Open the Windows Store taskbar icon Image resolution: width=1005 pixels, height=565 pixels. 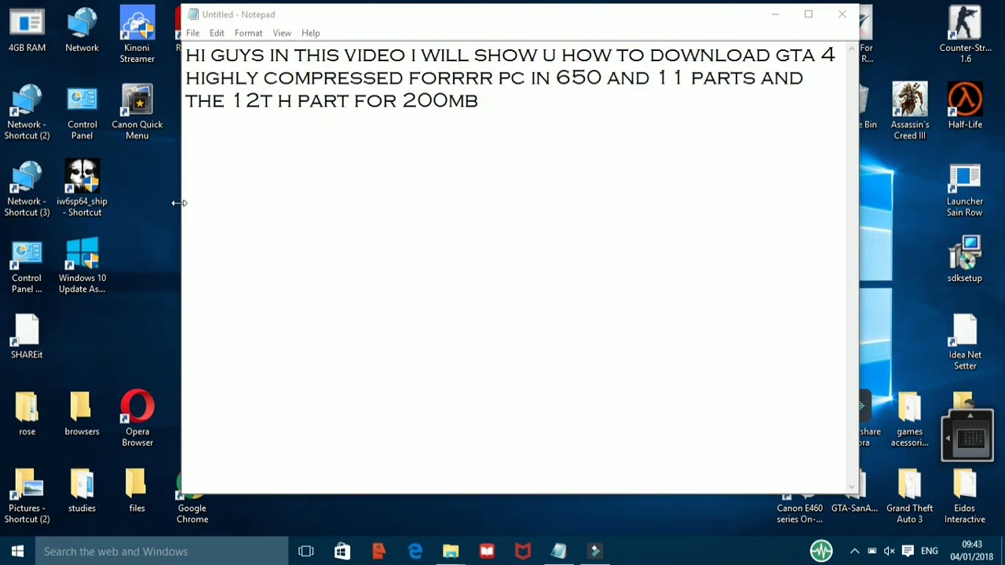pos(342,551)
